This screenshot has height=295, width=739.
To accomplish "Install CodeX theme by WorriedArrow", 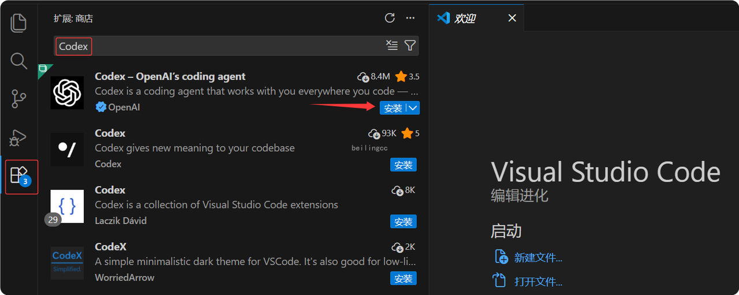I will [403, 278].
